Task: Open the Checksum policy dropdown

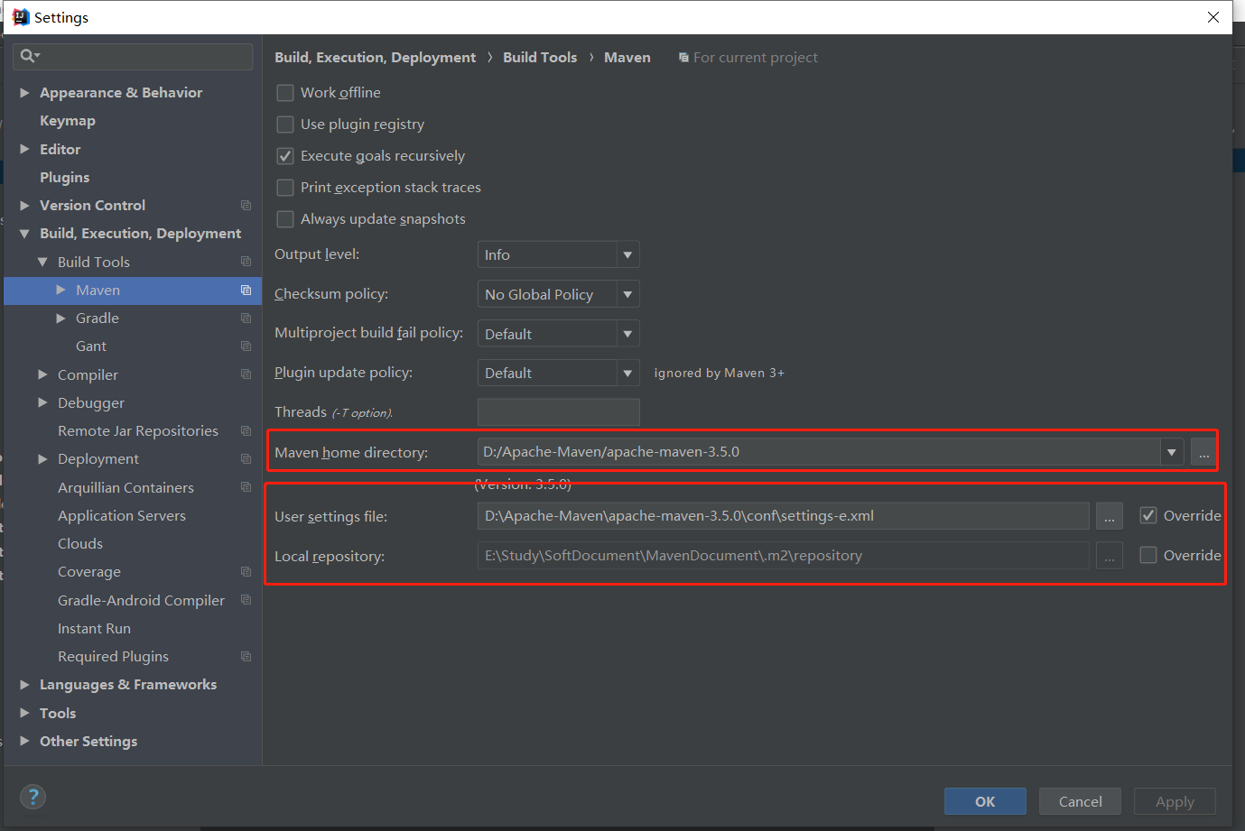Action: [x=559, y=294]
